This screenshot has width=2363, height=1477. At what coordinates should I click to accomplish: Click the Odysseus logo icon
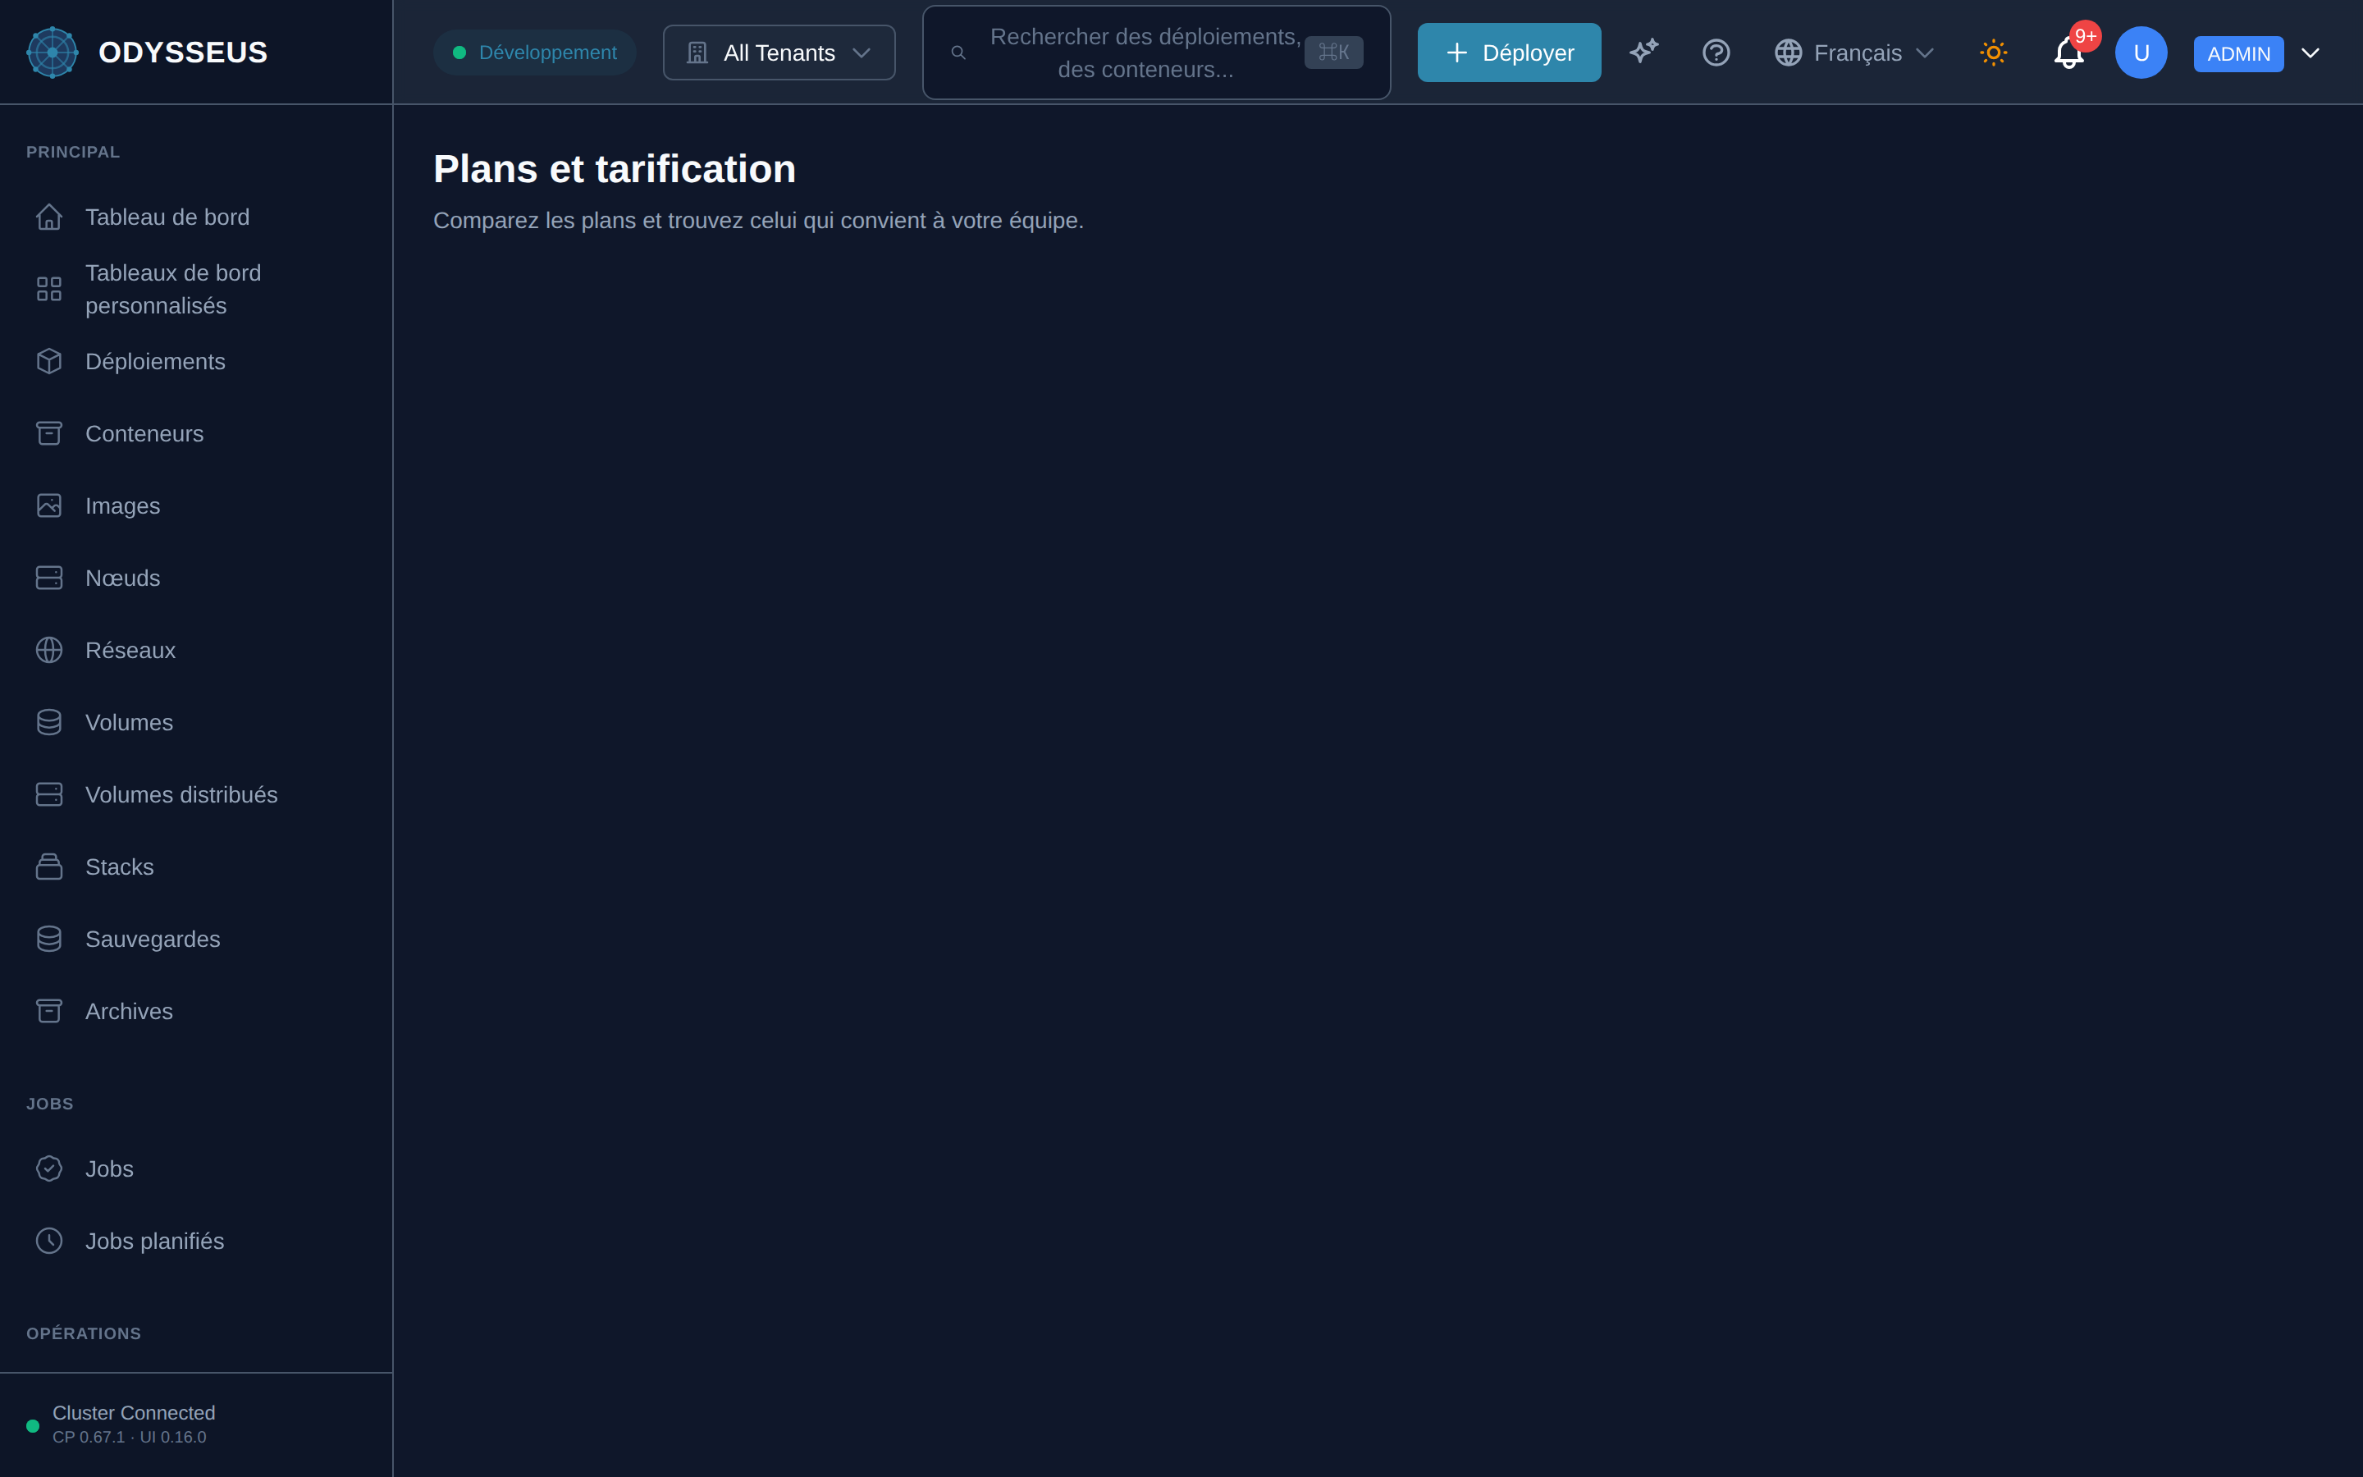pyautogui.click(x=52, y=52)
